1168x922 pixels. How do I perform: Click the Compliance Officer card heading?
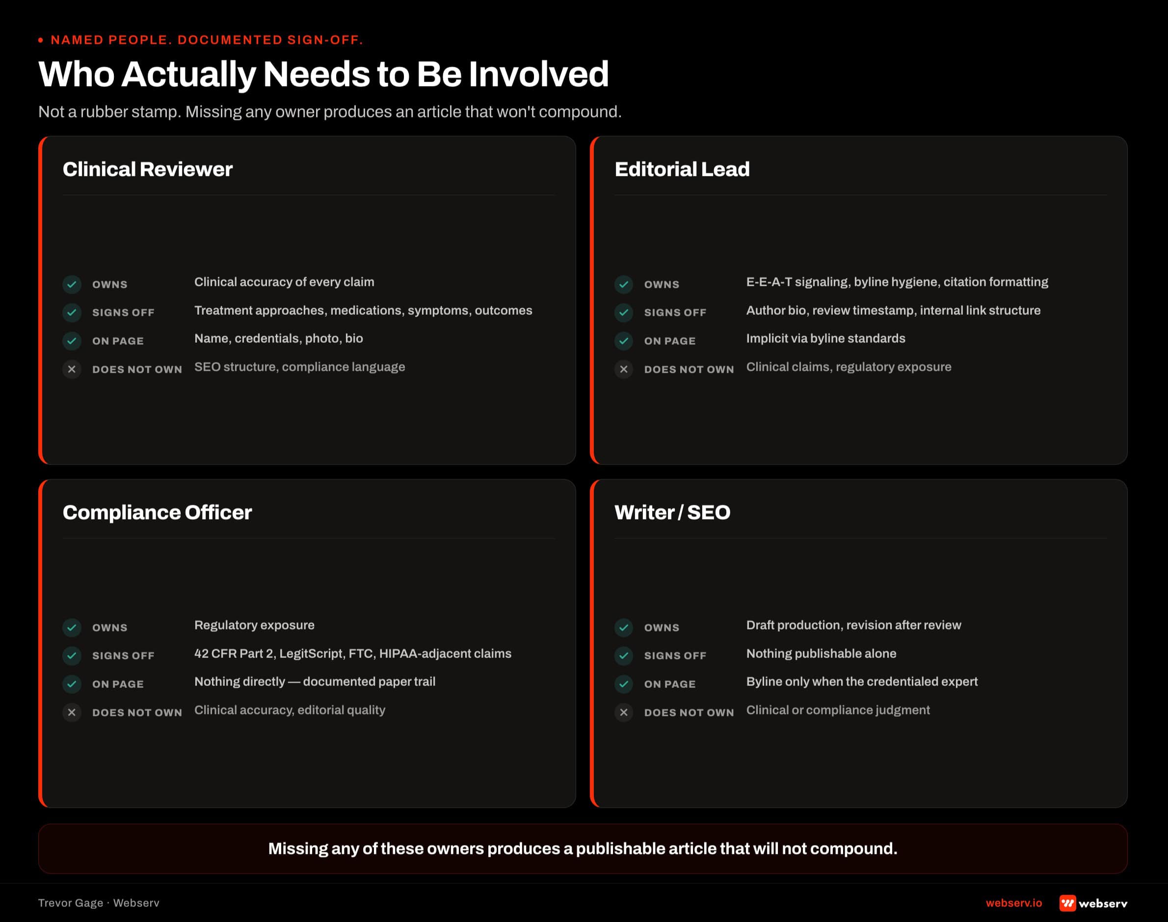click(x=158, y=513)
